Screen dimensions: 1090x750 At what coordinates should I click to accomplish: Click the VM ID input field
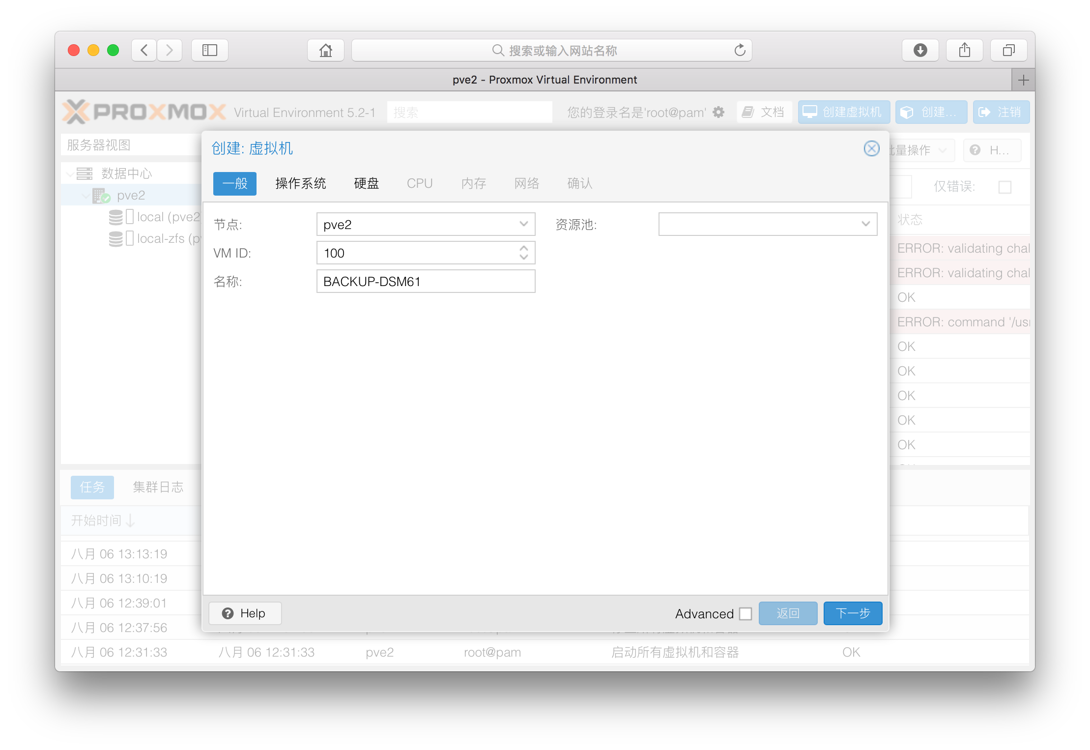(x=426, y=253)
